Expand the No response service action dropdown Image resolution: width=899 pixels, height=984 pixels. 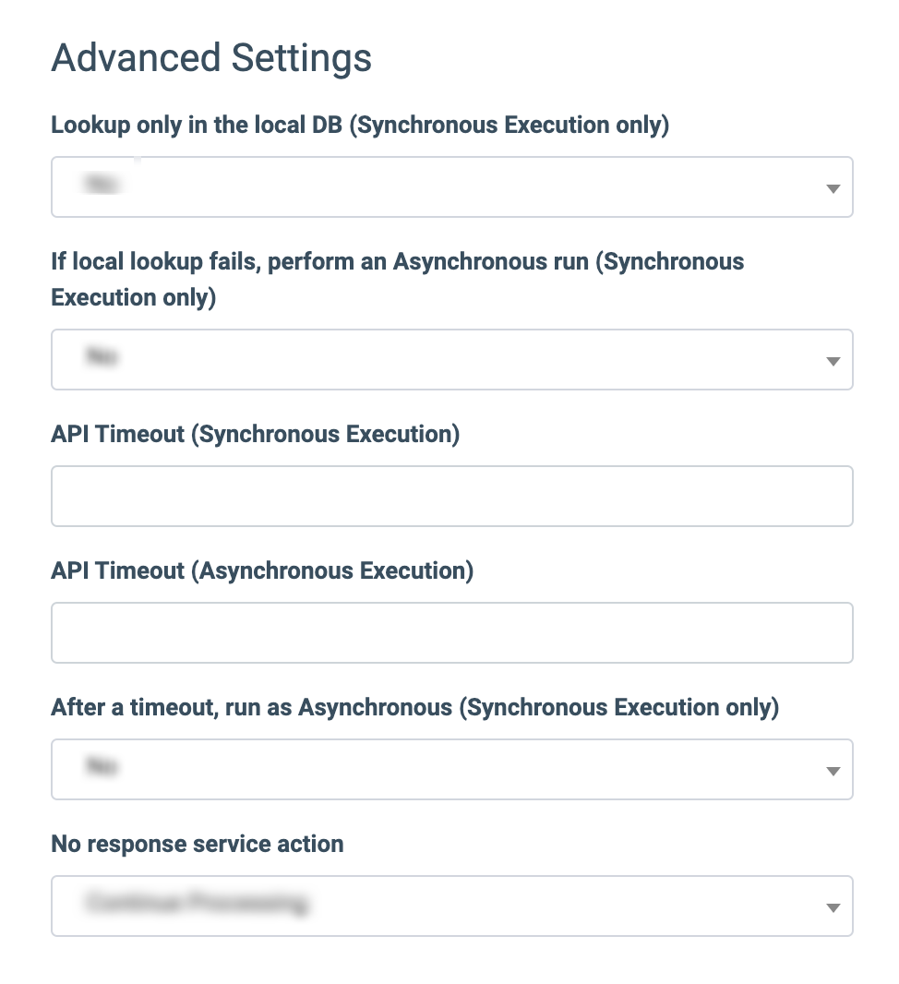click(x=451, y=906)
